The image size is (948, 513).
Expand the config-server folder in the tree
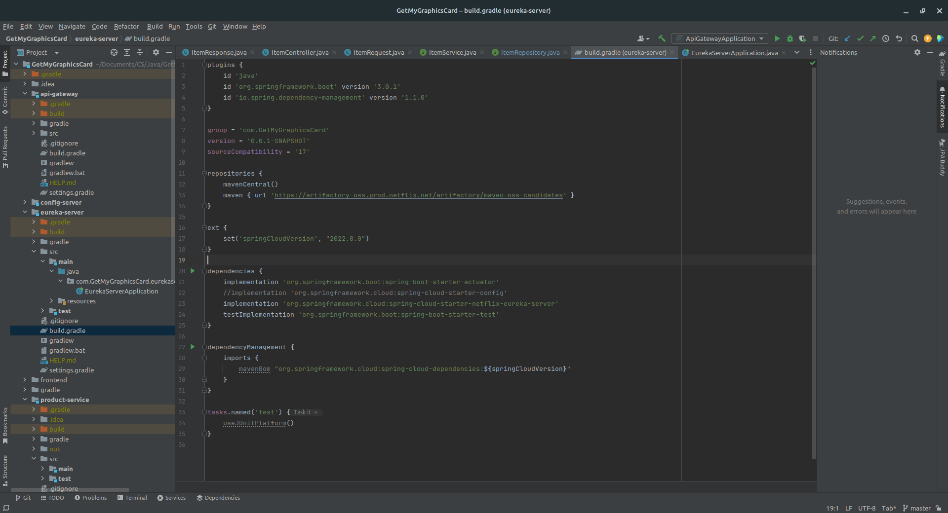(25, 202)
